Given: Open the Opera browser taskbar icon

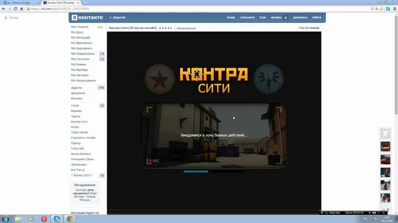Looking at the screenshot, I should 44,219.
